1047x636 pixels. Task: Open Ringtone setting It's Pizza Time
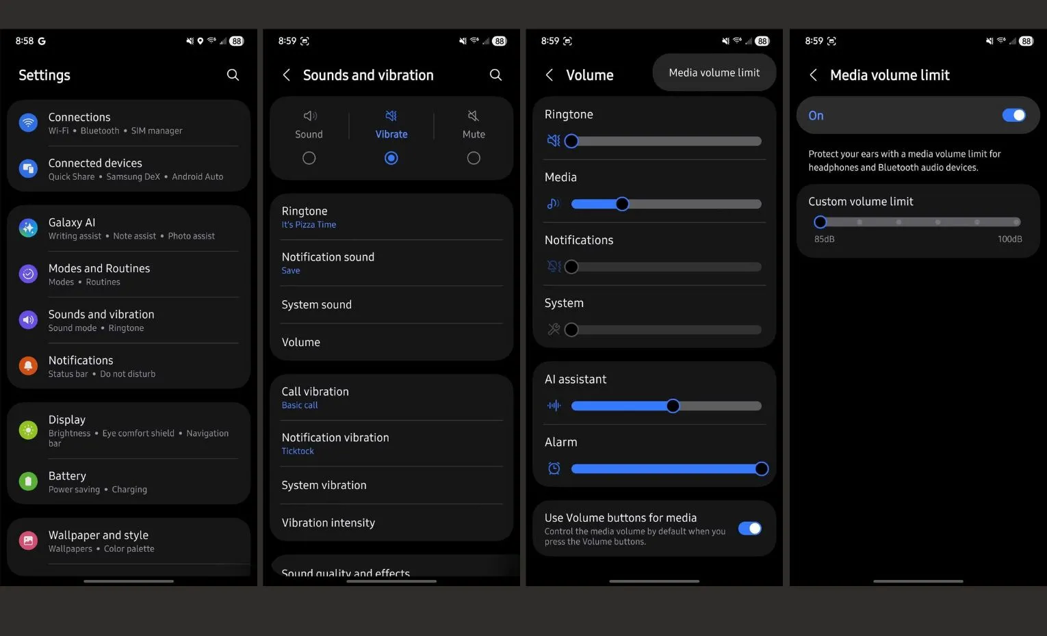click(391, 217)
